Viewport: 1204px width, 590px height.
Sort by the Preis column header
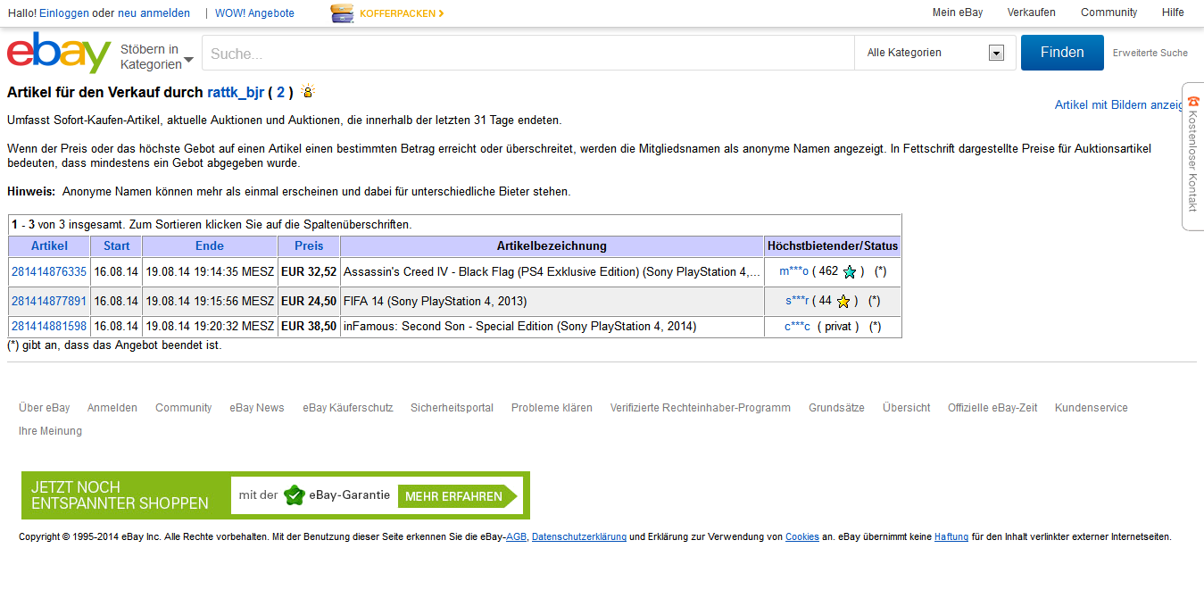309,245
